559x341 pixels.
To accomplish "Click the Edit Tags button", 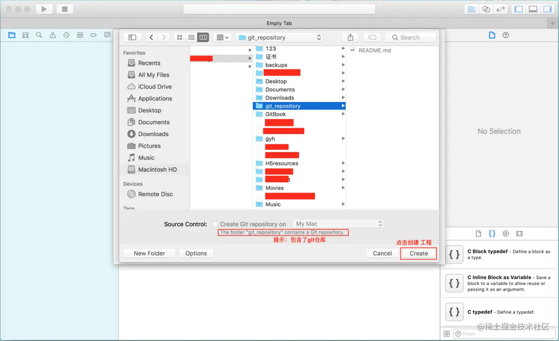I will point(372,37).
